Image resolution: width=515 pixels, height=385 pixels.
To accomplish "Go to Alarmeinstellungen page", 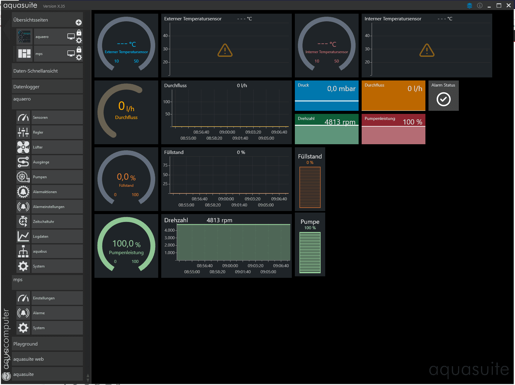I will coord(57,207).
